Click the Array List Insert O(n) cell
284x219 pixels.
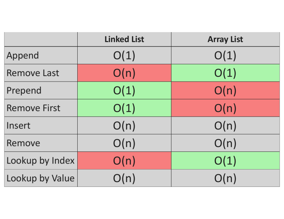(225, 126)
